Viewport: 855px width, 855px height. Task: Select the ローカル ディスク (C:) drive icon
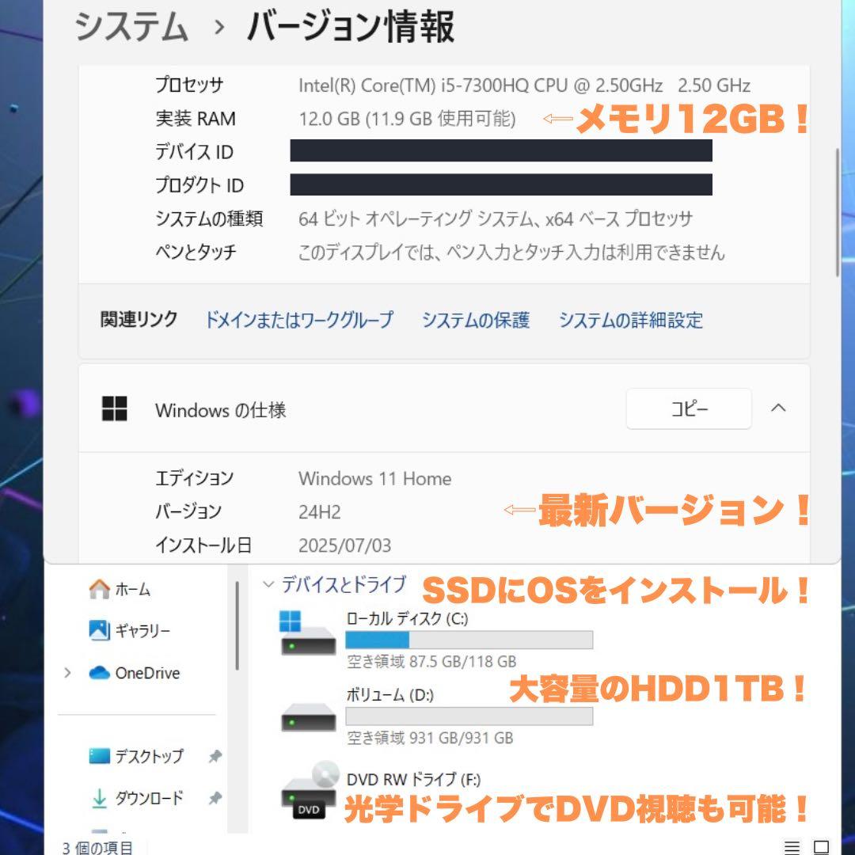point(308,633)
